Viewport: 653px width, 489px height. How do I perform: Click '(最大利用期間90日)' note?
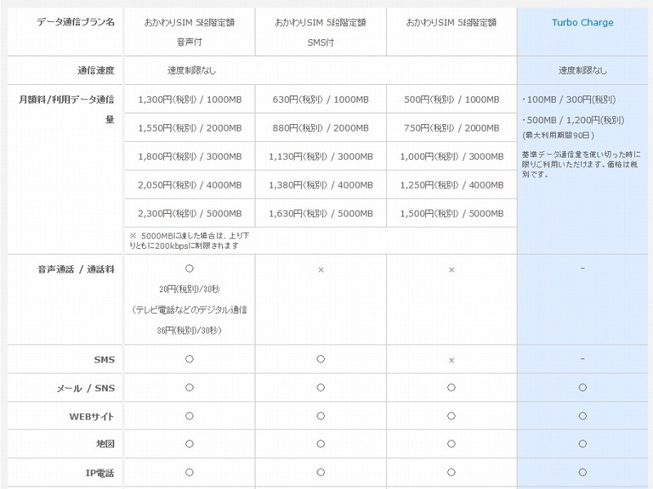point(558,136)
